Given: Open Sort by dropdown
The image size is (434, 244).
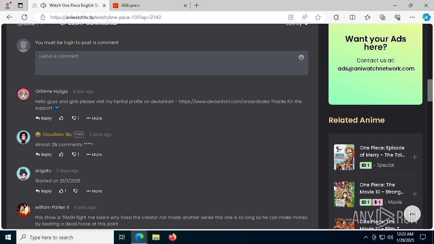Looking at the screenshot, I should pos(297,24).
